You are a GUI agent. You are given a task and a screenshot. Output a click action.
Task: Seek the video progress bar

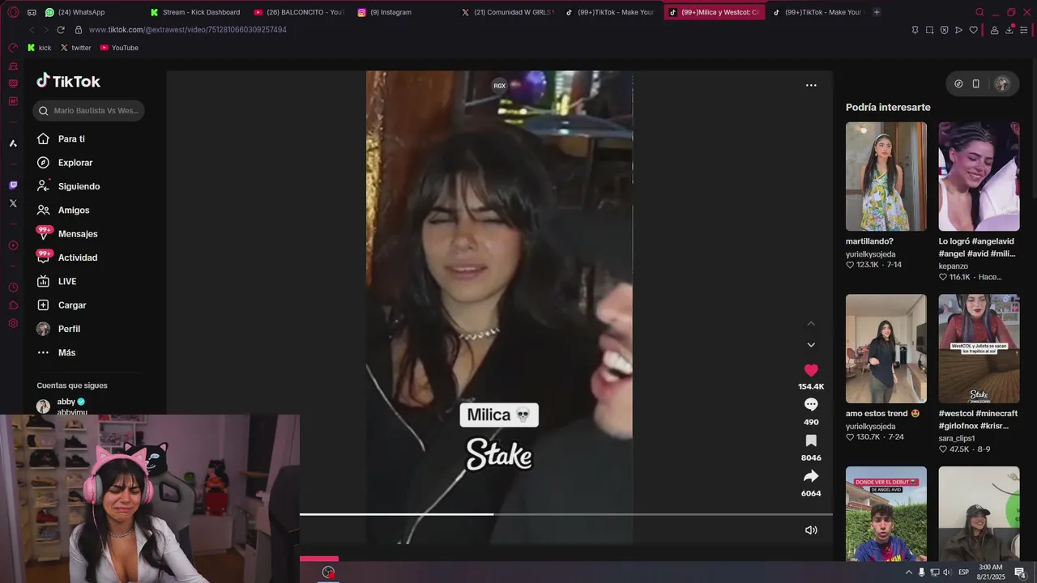click(566, 514)
